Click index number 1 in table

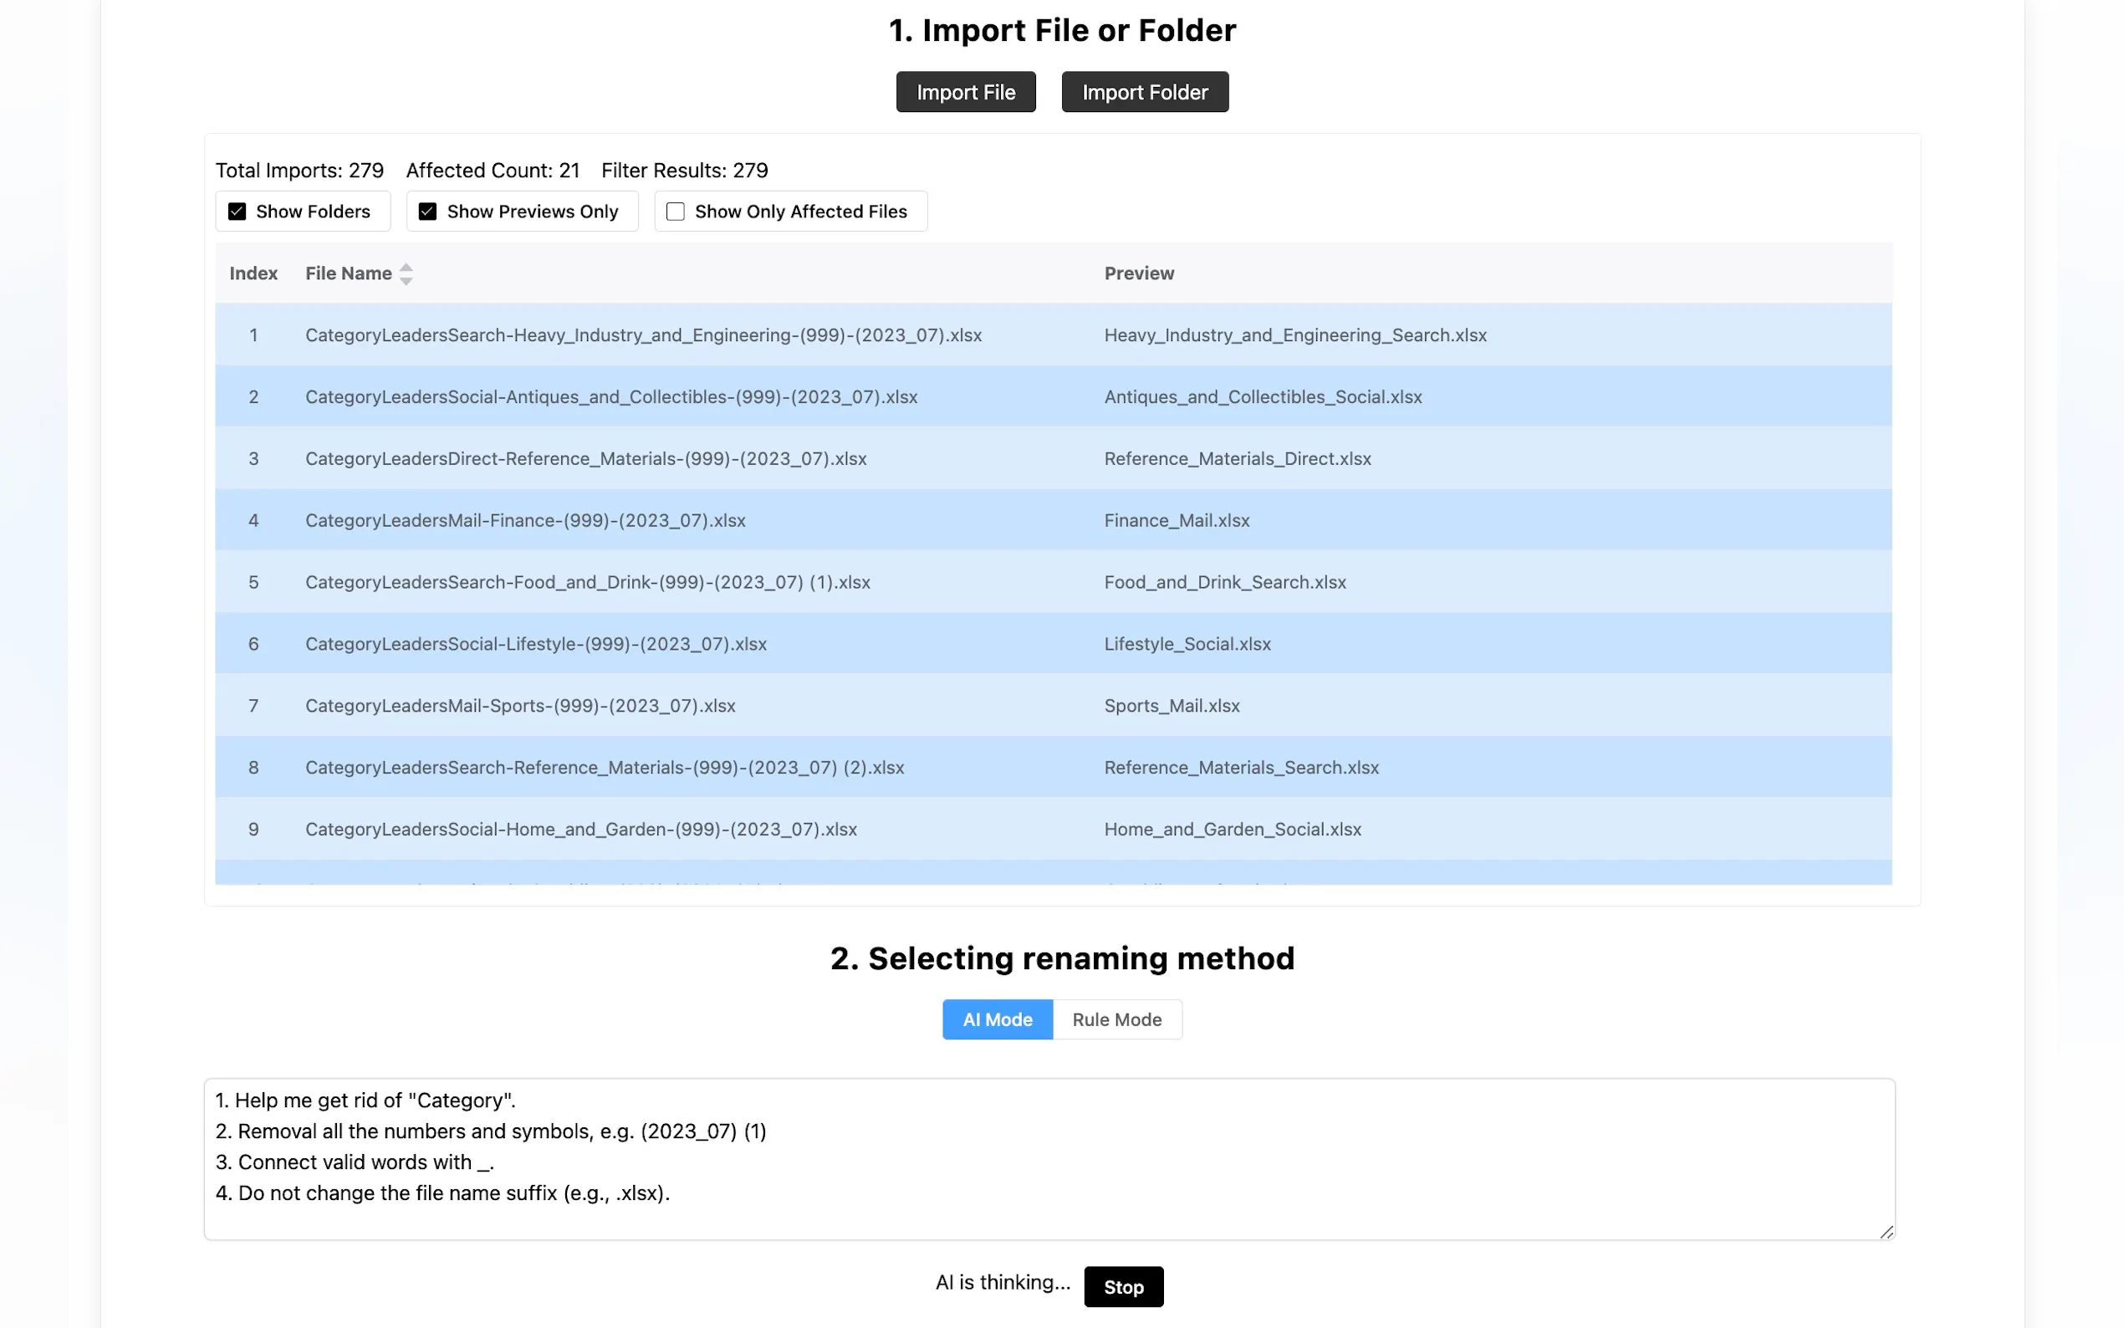click(x=253, y=335)
